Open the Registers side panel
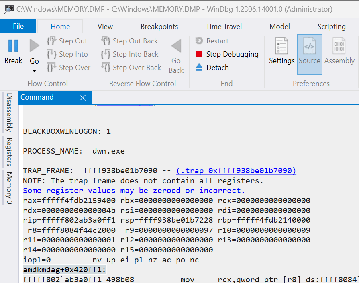Viewport: 359px width, 283px height. (9, 152)
